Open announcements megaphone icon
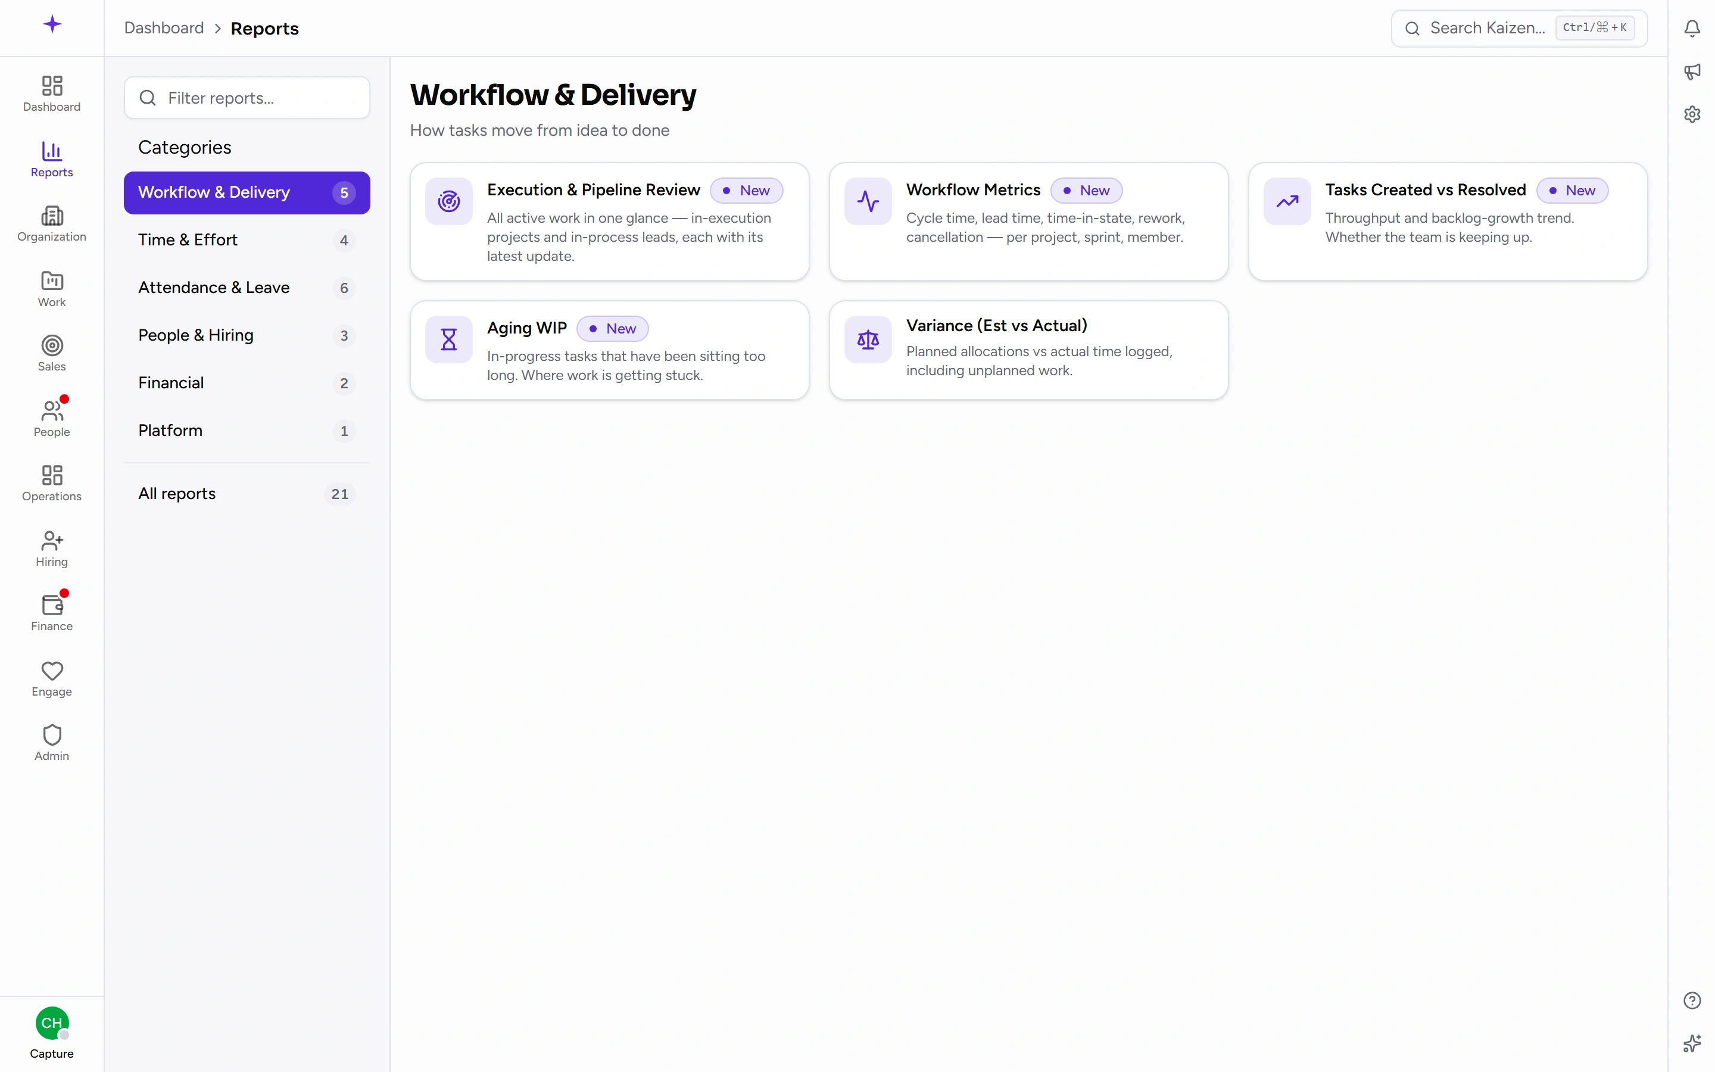The height and width of the screenshot is (1072, 1715). pos(1692,71)
